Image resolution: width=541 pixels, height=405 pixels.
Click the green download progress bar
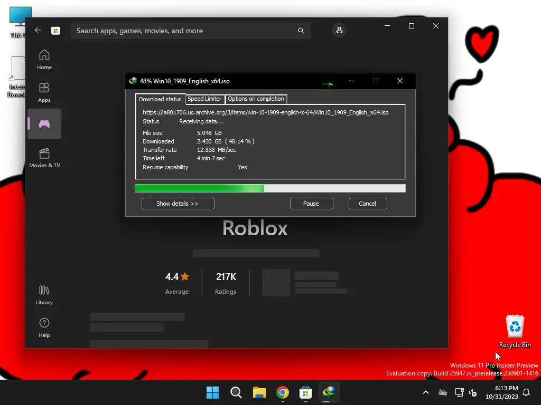[x=270, y=188]
